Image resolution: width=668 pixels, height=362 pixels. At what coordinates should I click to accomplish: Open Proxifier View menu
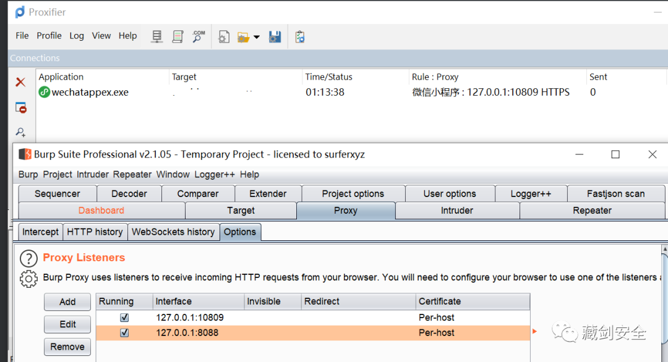click(x=101, y=36)
